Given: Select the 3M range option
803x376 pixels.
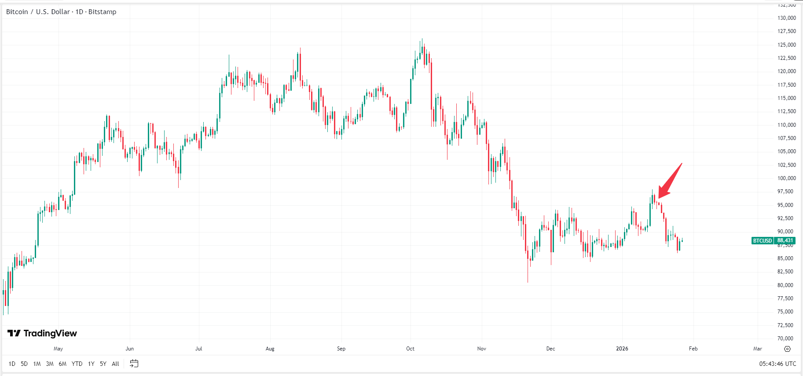Looking at the screenshot, I should 49,364.
